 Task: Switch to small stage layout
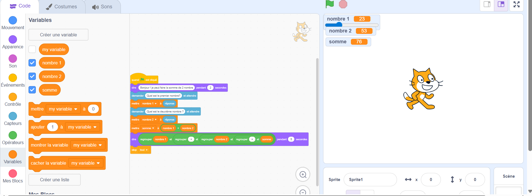pos(487,4)
